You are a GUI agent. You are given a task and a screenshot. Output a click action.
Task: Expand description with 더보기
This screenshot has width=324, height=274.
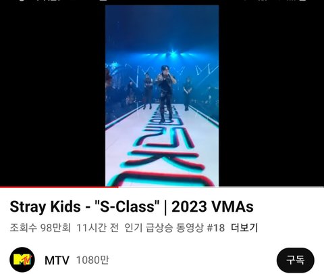pos(244,228)
